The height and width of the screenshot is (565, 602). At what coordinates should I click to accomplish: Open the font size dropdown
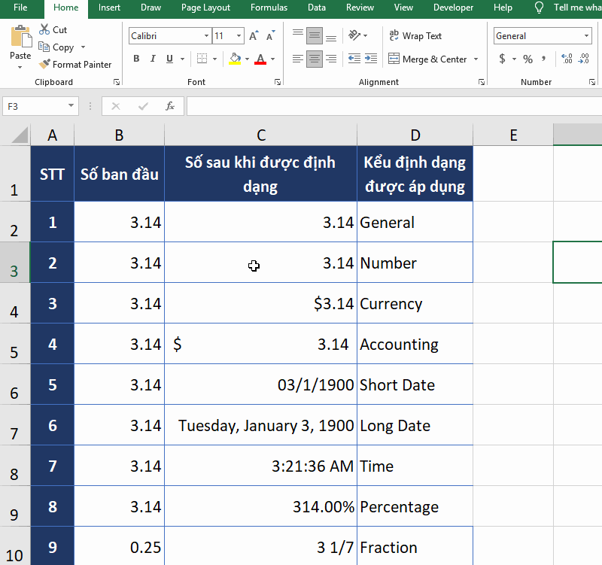pos(239,36)
